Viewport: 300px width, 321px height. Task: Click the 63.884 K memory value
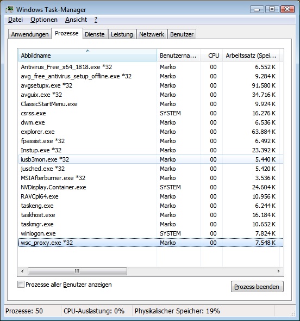point(264,132)
